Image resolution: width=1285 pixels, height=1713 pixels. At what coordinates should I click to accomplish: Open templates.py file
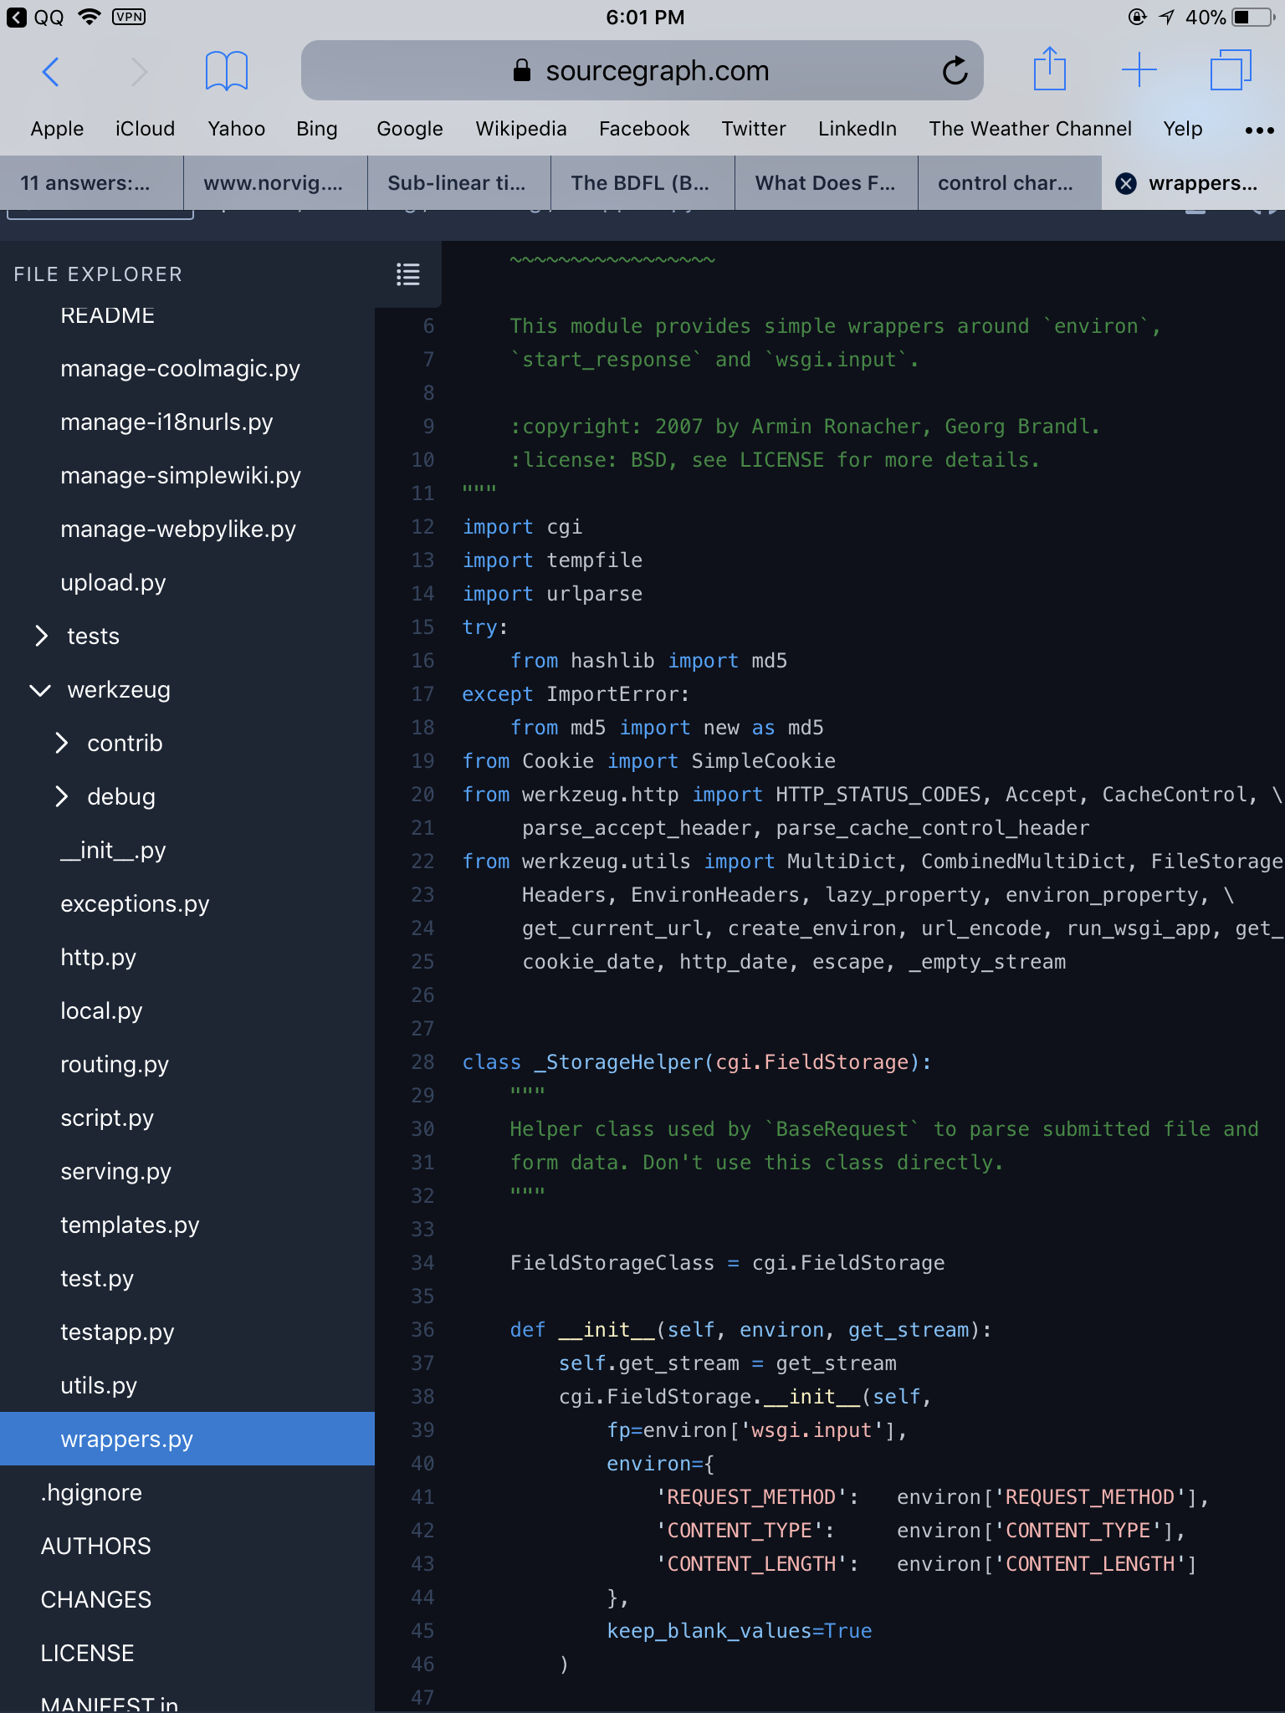187,1225
